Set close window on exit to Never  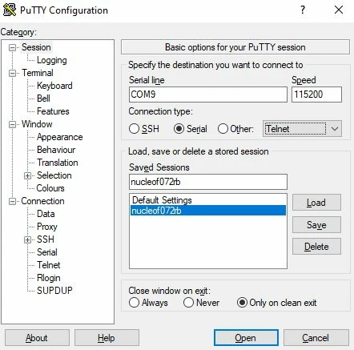188,303
